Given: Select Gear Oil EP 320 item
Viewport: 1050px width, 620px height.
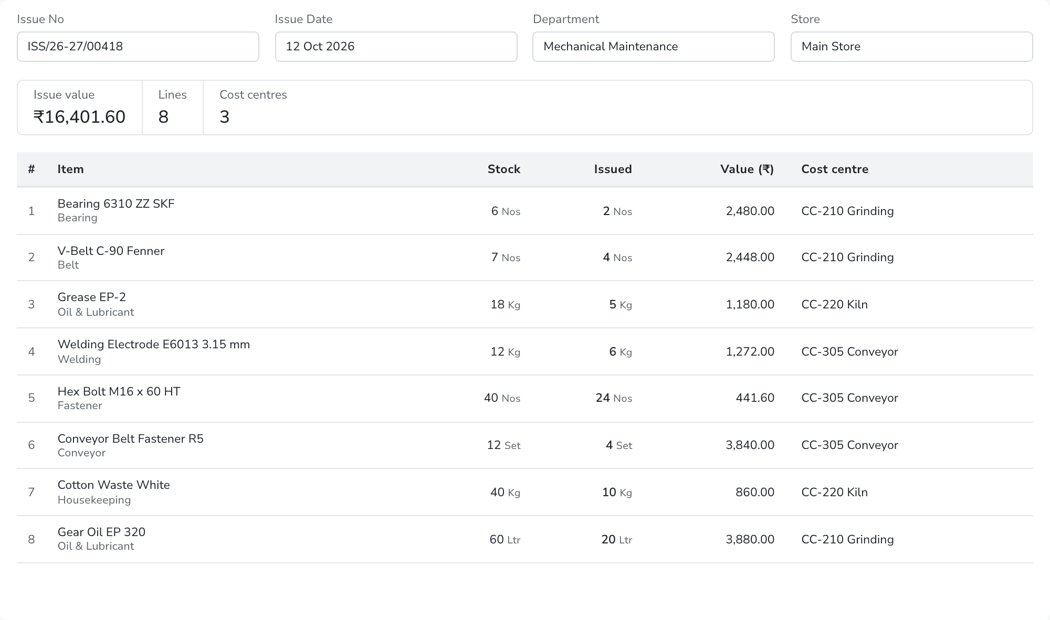Looking at the screenshot, I should [101, 532].
